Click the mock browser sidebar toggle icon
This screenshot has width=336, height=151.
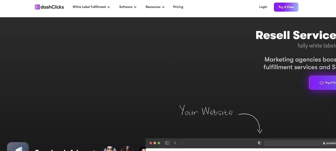coord(167,143)
